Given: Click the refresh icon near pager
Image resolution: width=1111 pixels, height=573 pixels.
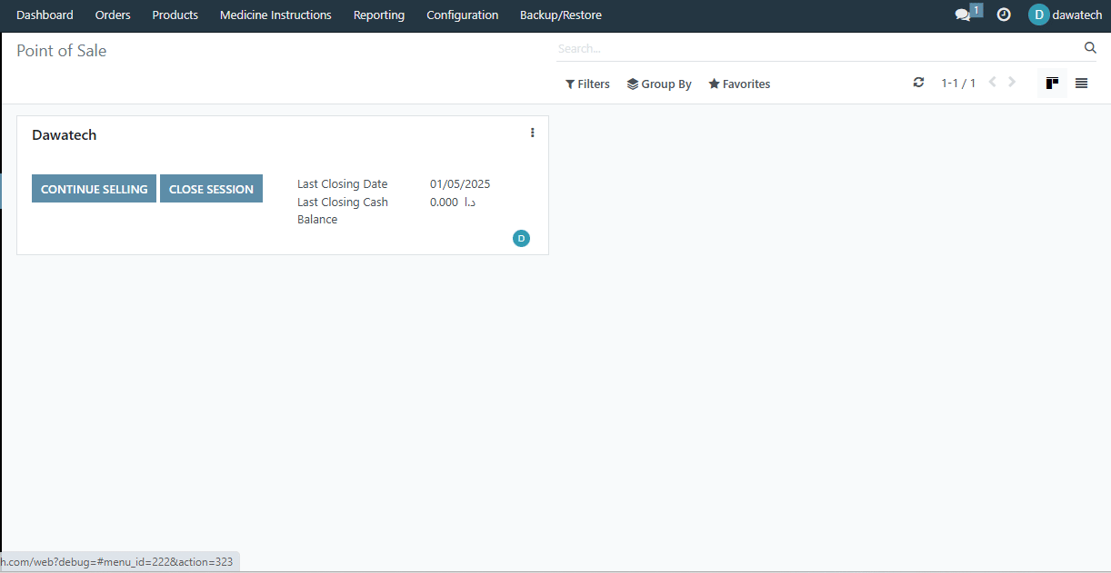Looking at the screenshot, I should 918,83.
